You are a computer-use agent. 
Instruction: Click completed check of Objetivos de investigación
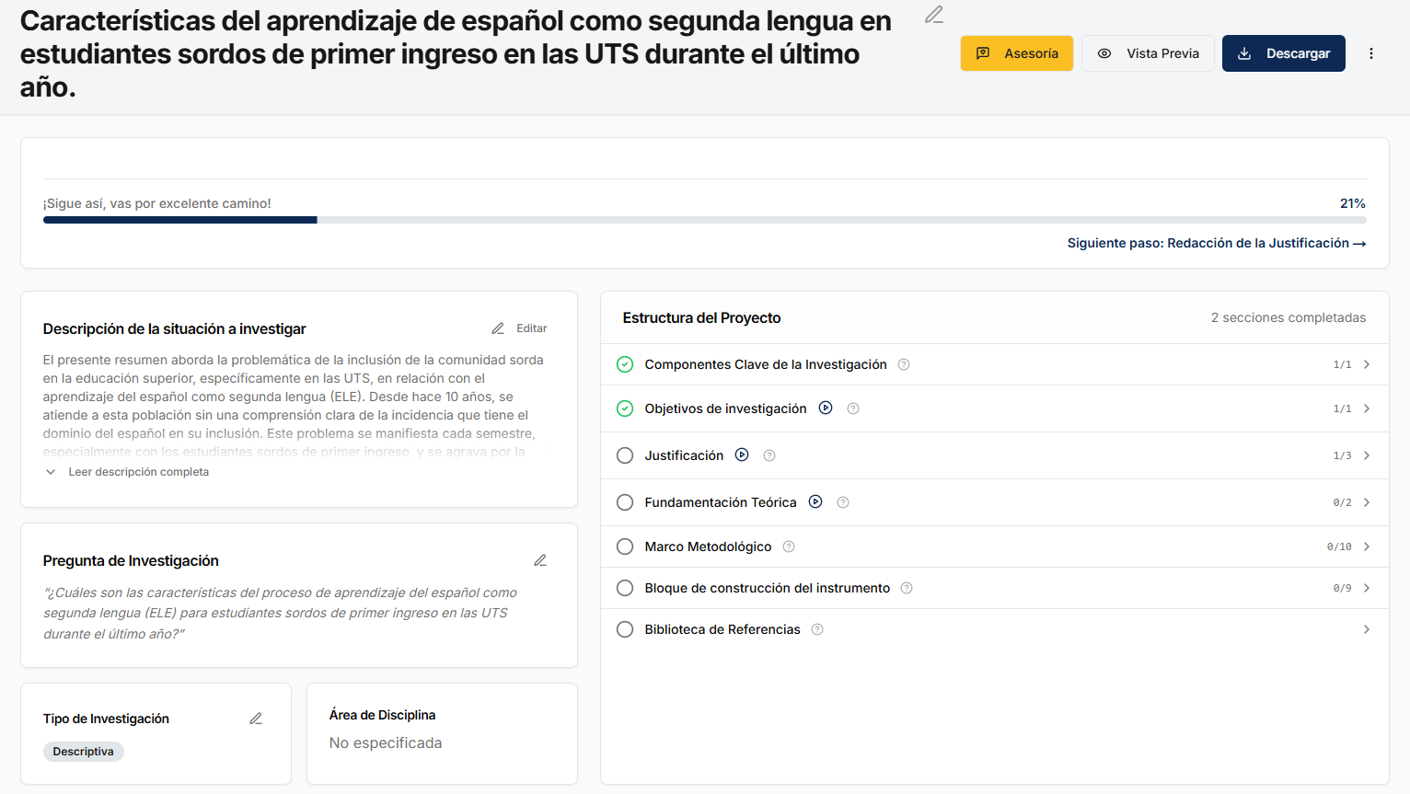coord(625,409)
